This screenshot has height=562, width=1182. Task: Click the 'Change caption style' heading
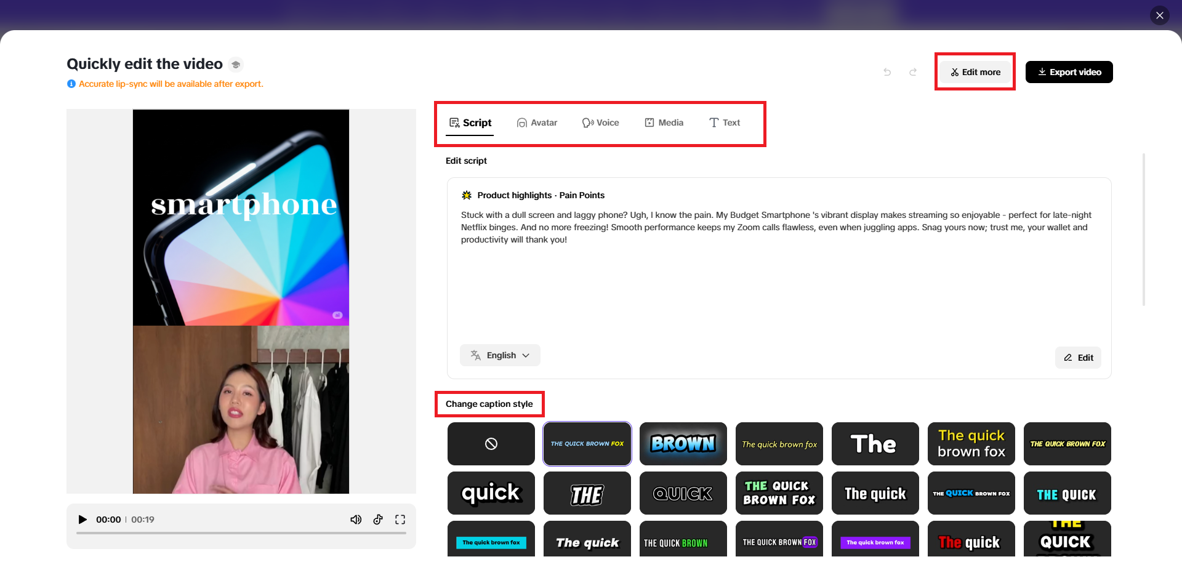click(489, 404)
